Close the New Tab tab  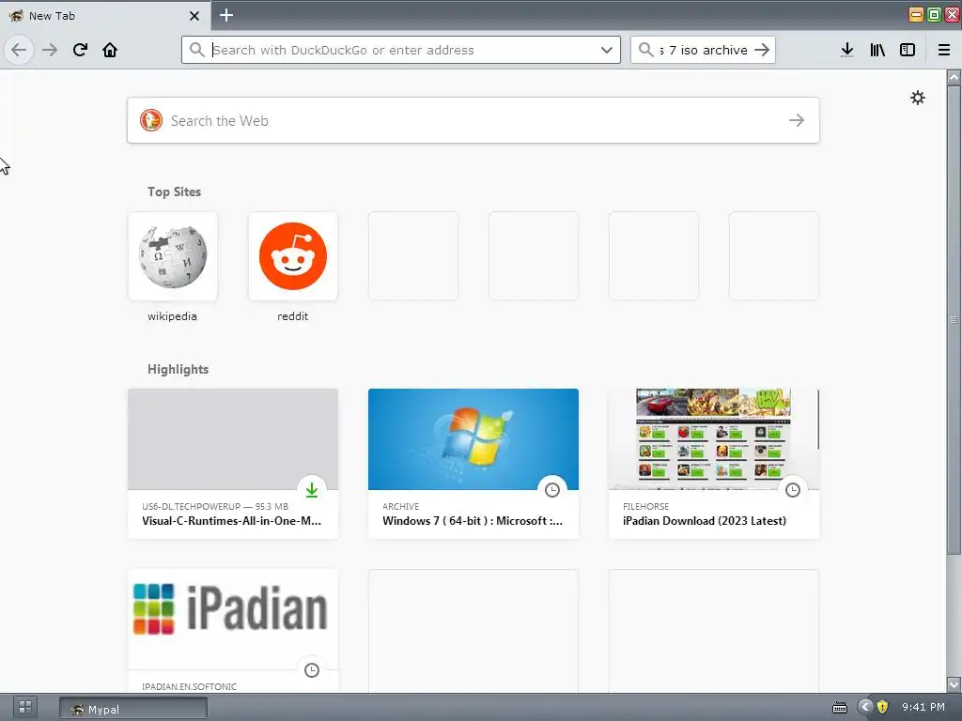194,16
